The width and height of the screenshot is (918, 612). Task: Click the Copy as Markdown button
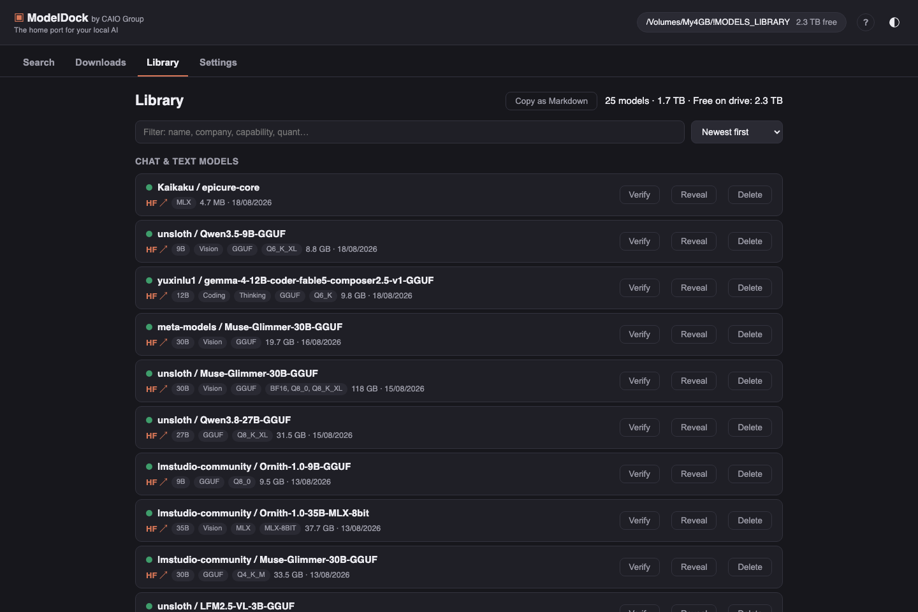pos(551,101)
